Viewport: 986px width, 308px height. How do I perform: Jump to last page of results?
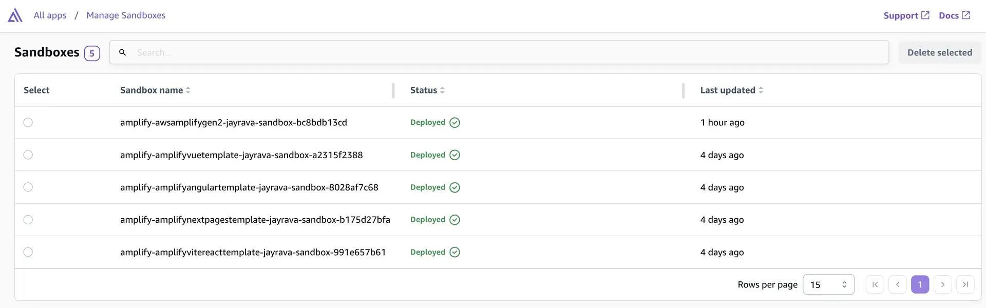click(965, 284)
